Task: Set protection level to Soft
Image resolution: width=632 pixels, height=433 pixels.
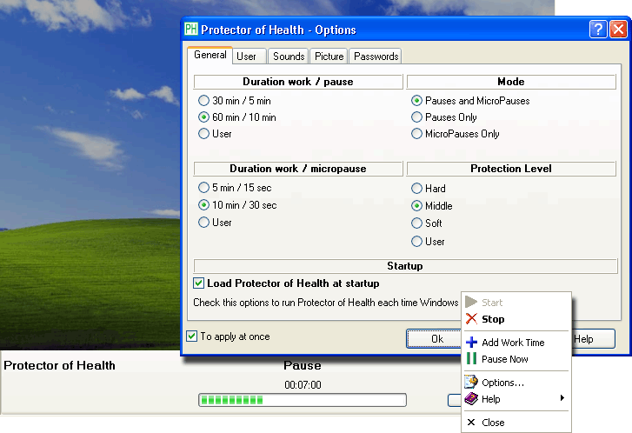Action: 427,223
